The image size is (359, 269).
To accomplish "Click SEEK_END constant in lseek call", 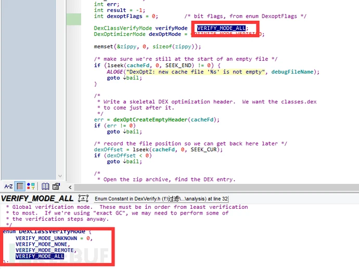I will pos(179,65).
